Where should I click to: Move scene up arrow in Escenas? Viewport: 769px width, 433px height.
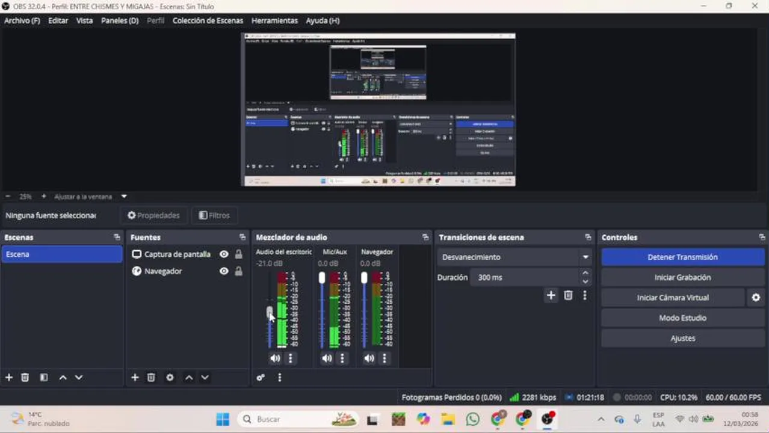tap(63, 378)
